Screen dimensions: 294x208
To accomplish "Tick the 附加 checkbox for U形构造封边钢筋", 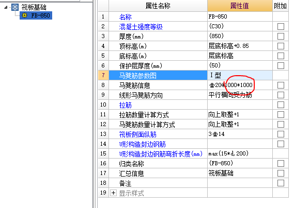I will [281, 144].
